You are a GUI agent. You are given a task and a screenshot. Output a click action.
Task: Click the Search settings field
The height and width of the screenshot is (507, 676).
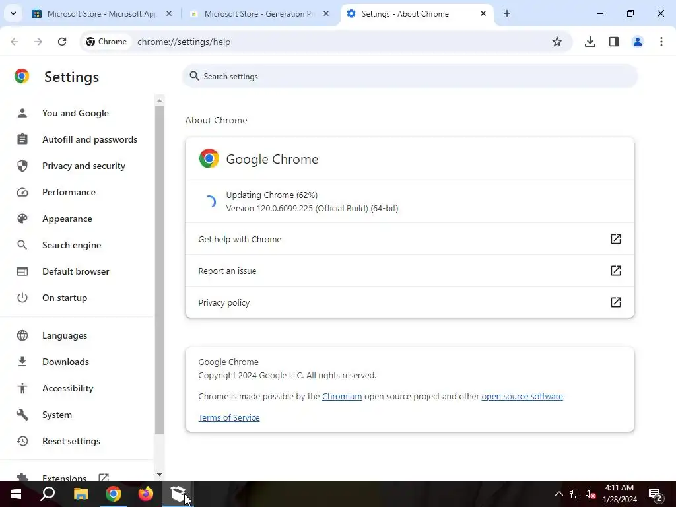point(409,77)
